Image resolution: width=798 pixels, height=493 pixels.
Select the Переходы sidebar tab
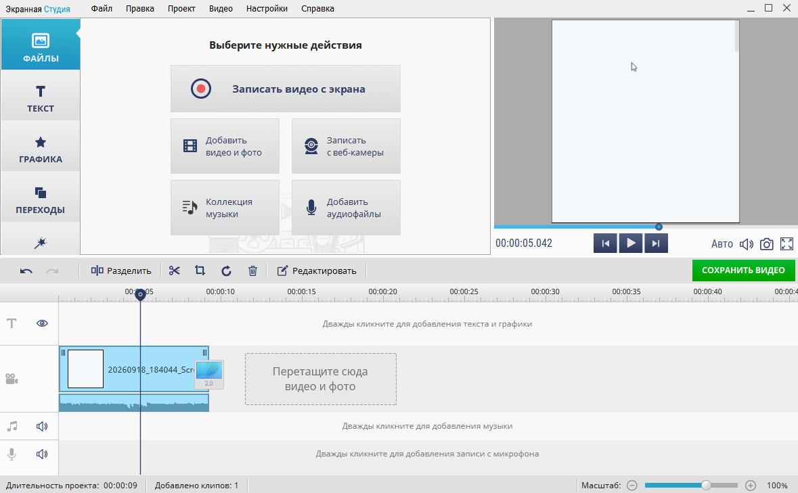tap(40, 197)
